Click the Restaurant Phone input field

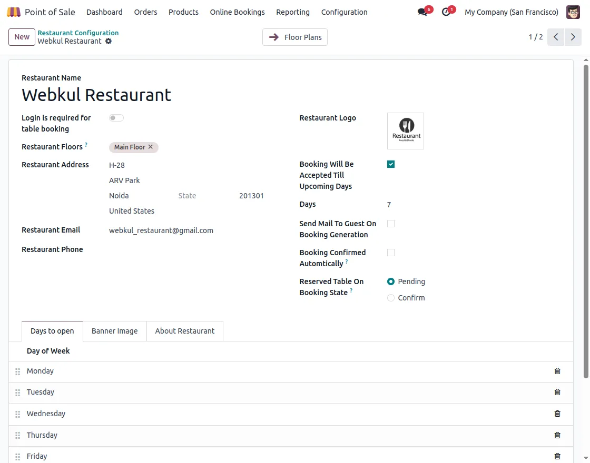187,249
